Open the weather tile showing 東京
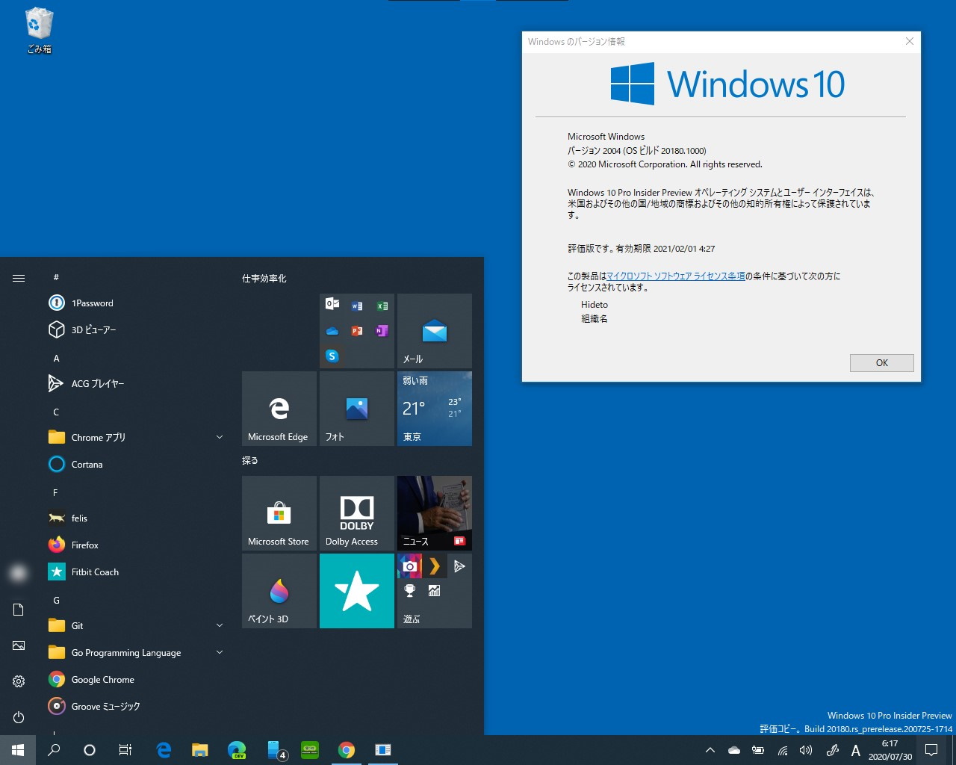The width and height of the screenshot is (956, 765). click(x=434, y=409)
